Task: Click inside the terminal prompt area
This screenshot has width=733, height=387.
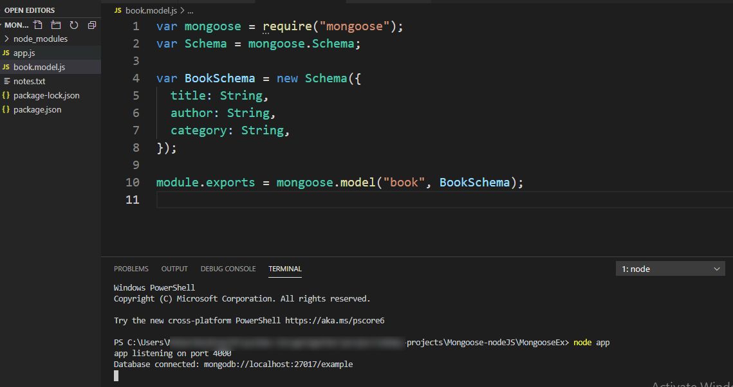Action: (x=257, y=375)
